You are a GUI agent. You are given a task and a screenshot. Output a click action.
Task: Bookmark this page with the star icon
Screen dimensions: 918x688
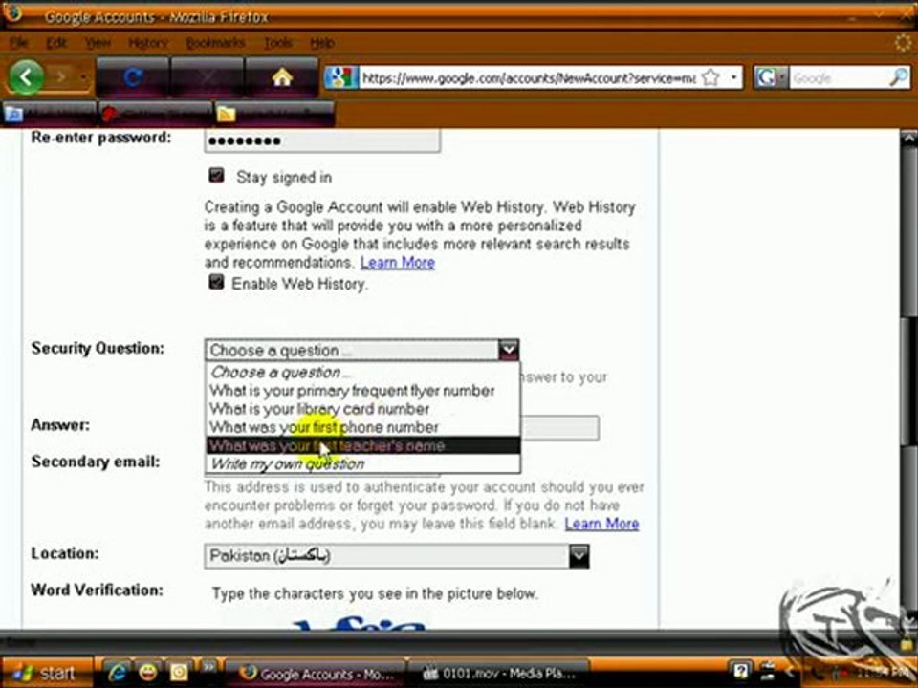pos(710,77)
